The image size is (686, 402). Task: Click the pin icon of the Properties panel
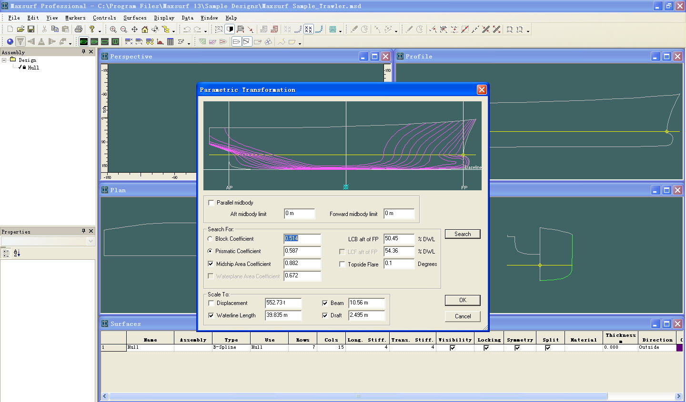click(83, 231)
